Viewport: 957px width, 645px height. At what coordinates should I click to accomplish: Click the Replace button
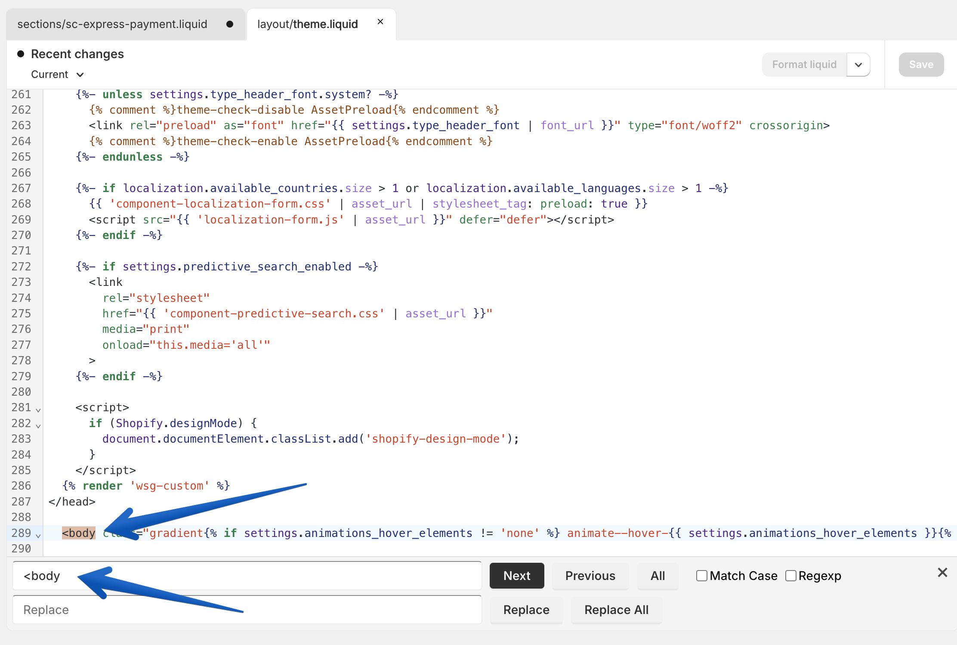[526, 610]
